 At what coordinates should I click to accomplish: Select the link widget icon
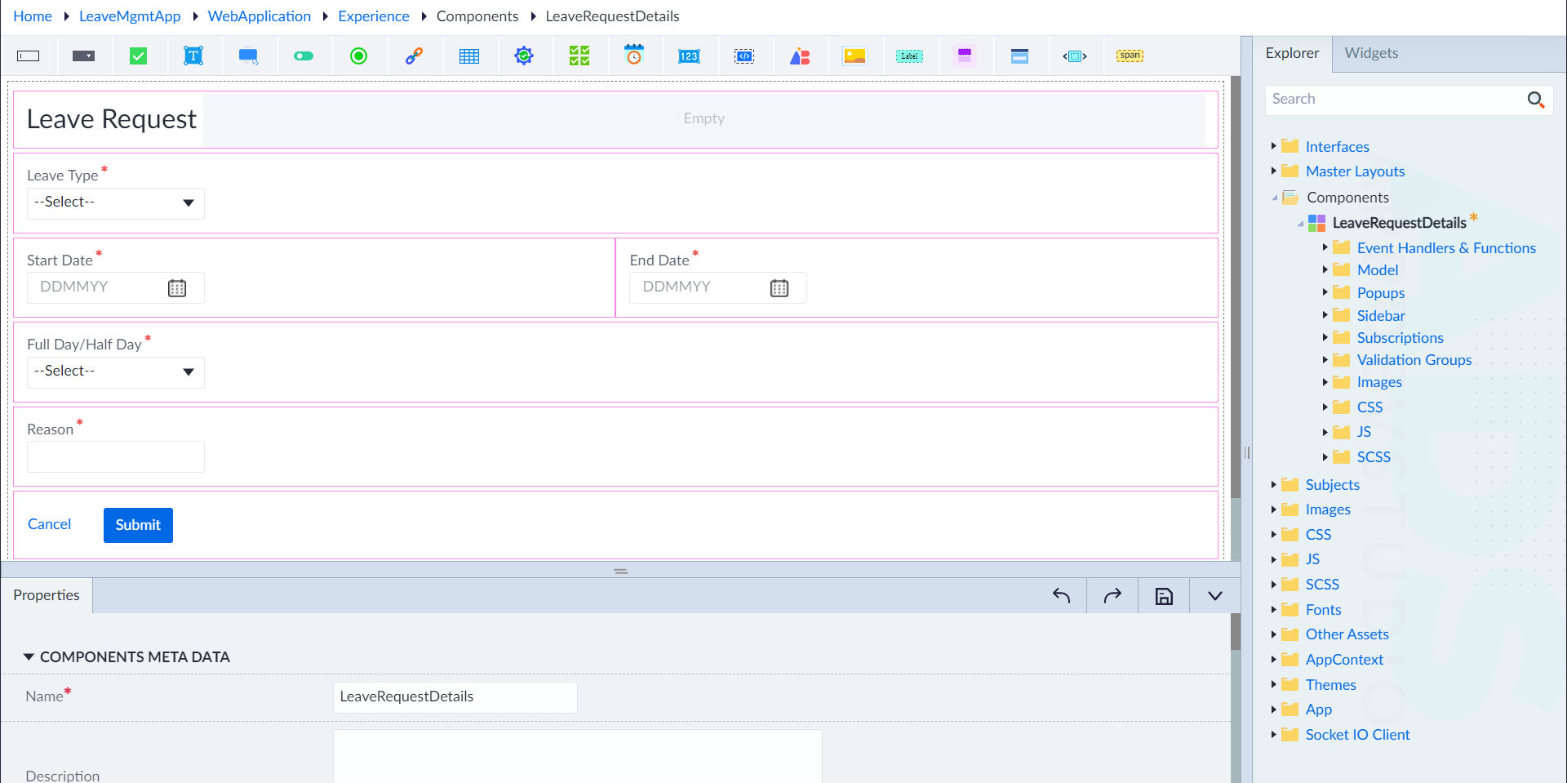[x=414, y=56]
